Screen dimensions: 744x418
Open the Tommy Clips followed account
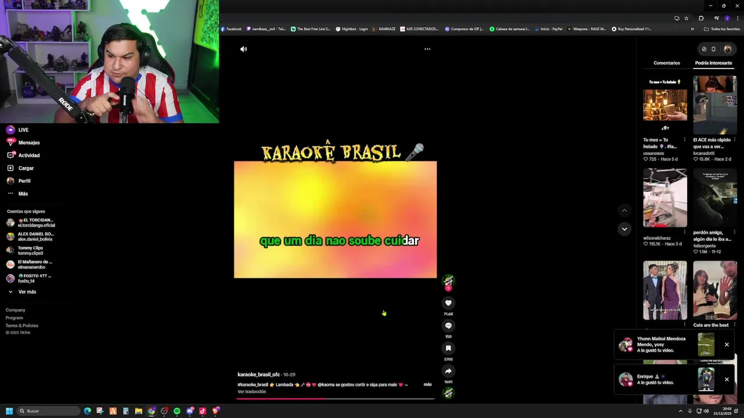[x=25, y=251]
